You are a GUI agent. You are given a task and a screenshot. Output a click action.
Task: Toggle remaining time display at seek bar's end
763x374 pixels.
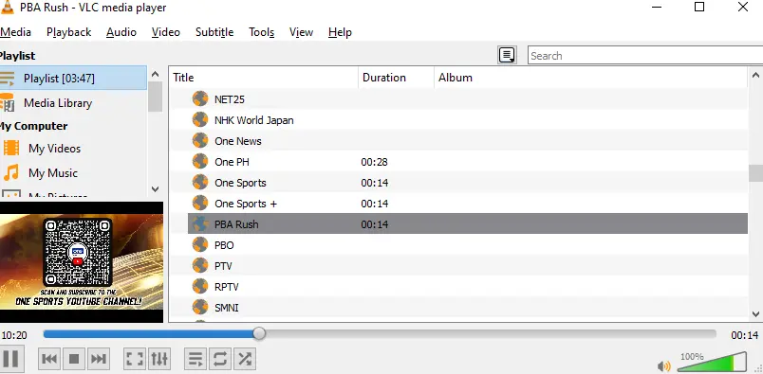pos(745,335)
